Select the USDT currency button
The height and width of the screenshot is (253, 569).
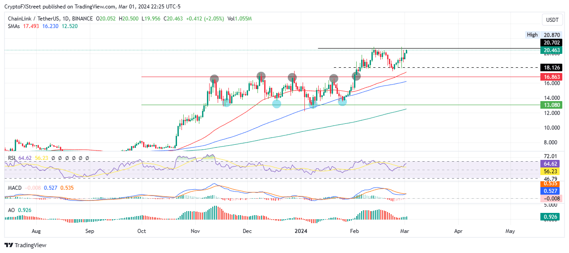552,20
